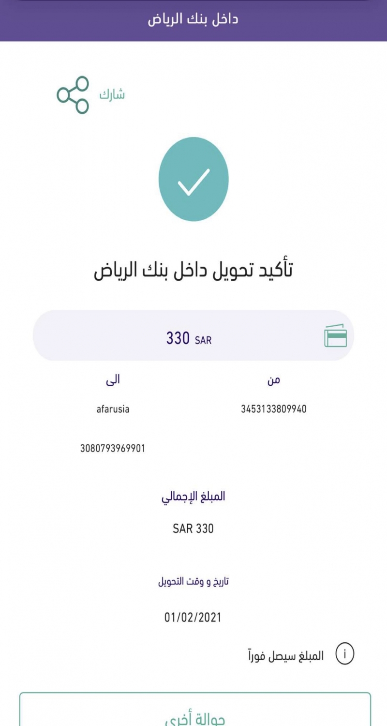Click the header title داخل بنك الرياض
The image size is (387, 726).
193,20
